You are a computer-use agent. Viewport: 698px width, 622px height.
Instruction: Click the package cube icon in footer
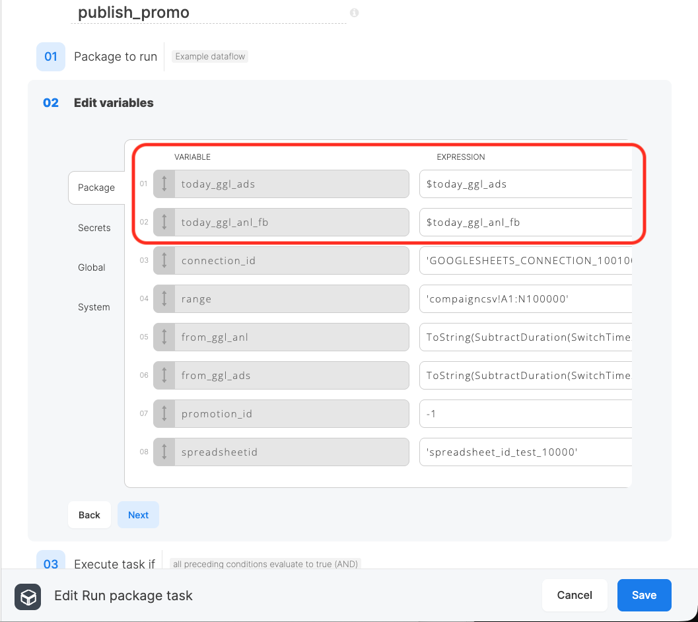point(28,597)
